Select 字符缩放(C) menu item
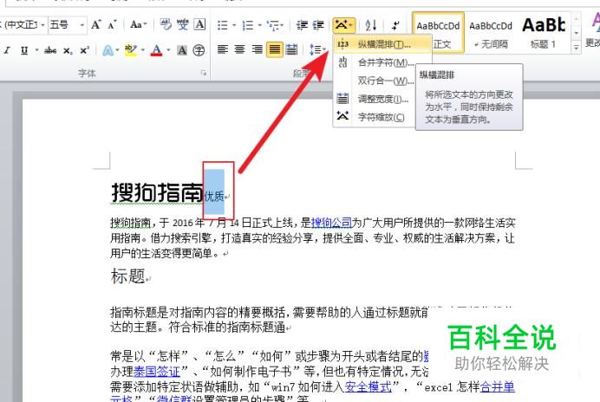 [x=375, y=117]
